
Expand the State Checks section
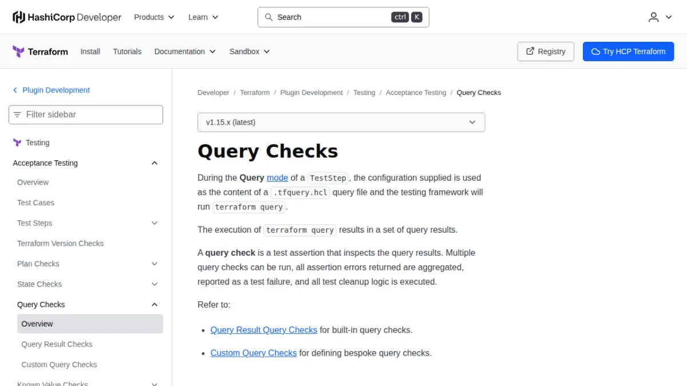click(x=155, y=284)
